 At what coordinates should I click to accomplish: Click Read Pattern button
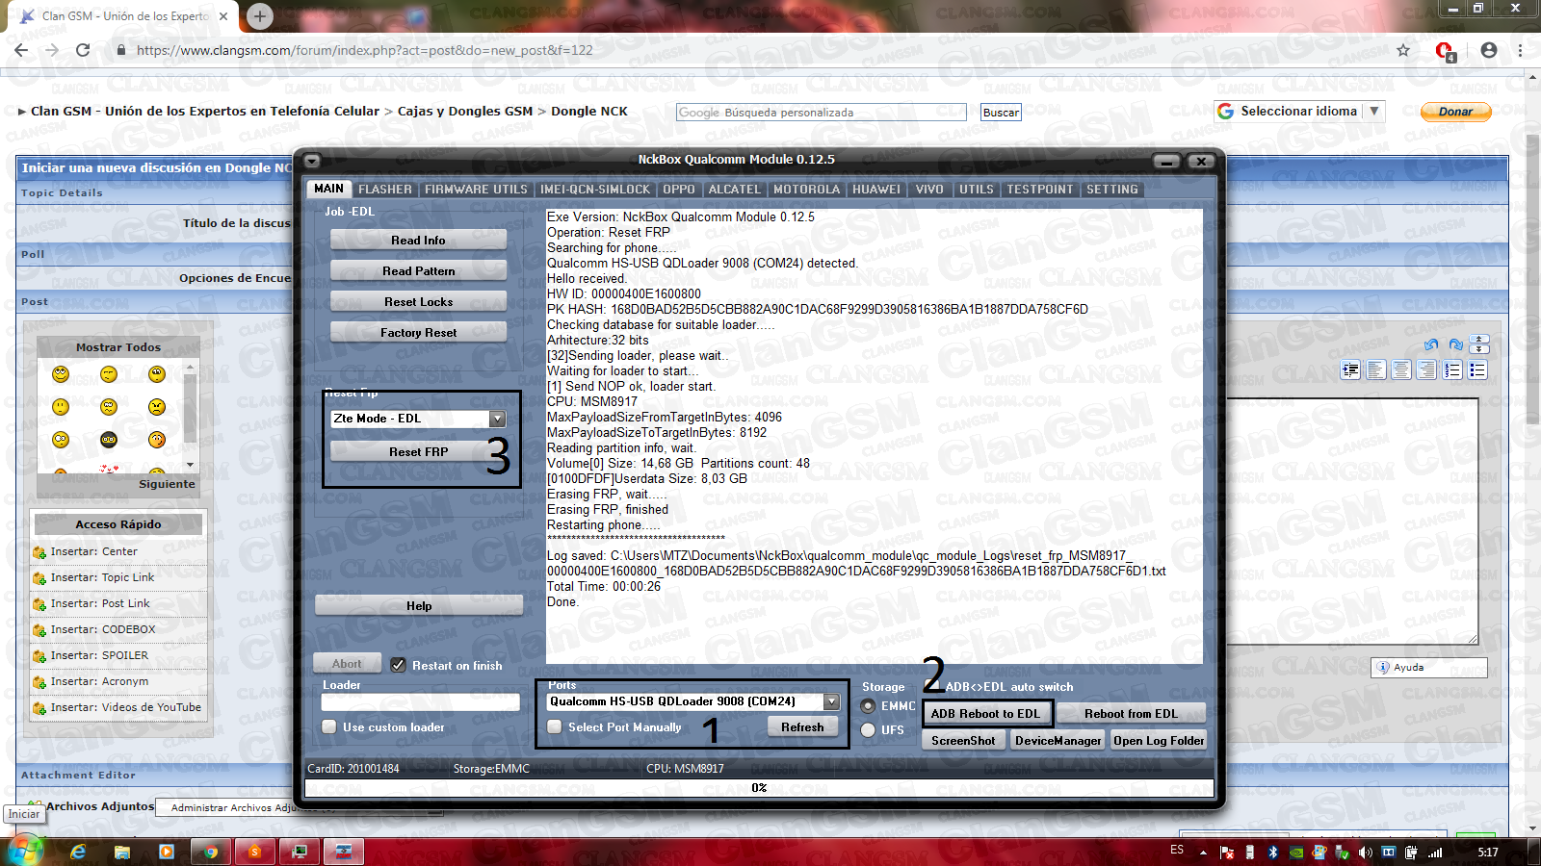(x=418, y=271)
